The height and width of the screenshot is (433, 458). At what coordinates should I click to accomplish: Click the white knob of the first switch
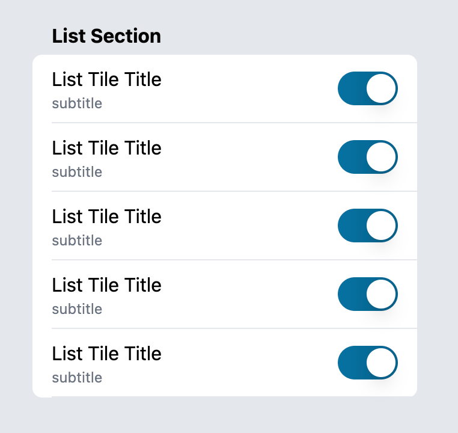point(381,88)
